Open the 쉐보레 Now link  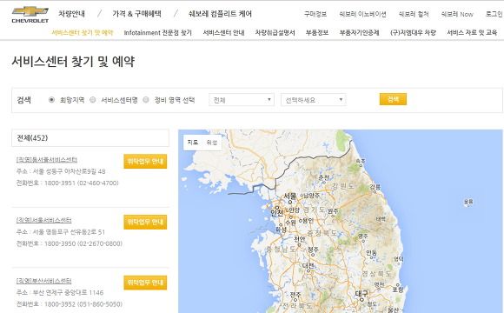tap(457, 14)
